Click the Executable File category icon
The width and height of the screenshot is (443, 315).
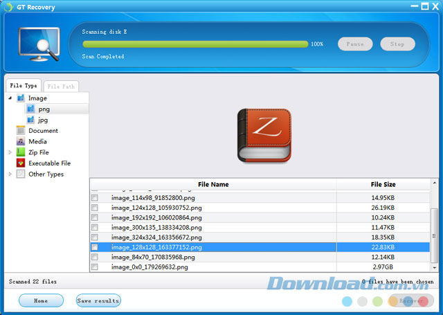pos(21,163)
